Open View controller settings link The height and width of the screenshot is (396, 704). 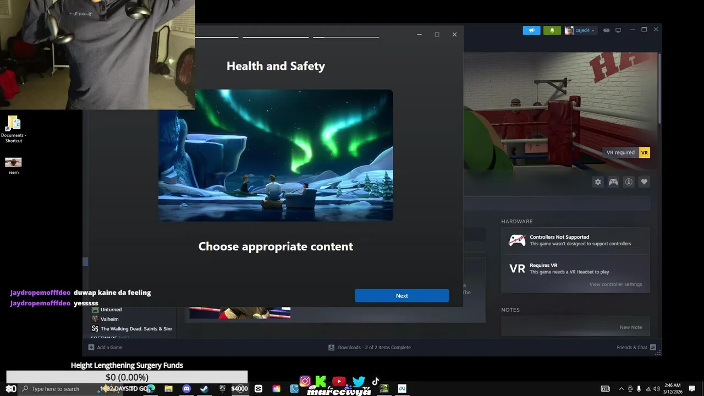pos(615,284)
